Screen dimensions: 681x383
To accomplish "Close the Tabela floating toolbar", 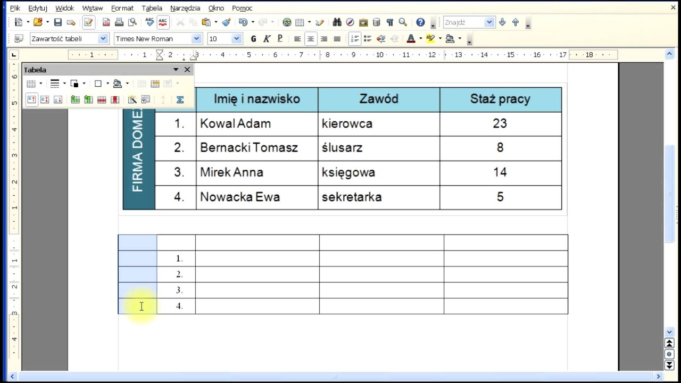I will click(187, 70).
